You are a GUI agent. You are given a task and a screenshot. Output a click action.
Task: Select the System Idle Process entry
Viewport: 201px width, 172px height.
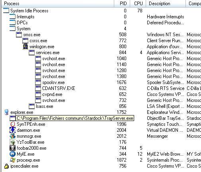pos(29,11)
